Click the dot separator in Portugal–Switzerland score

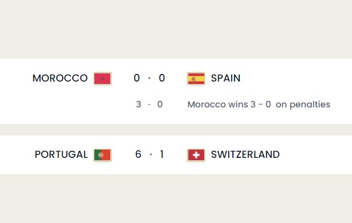(151, 154)
